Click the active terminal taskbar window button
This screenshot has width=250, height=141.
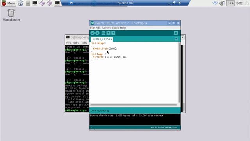point(58,3)
